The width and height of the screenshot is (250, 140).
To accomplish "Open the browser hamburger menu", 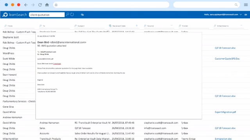I will [x=246, y=5].
